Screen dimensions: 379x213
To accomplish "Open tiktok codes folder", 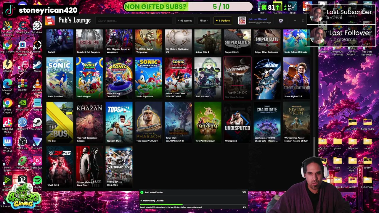I will (367, 124).
